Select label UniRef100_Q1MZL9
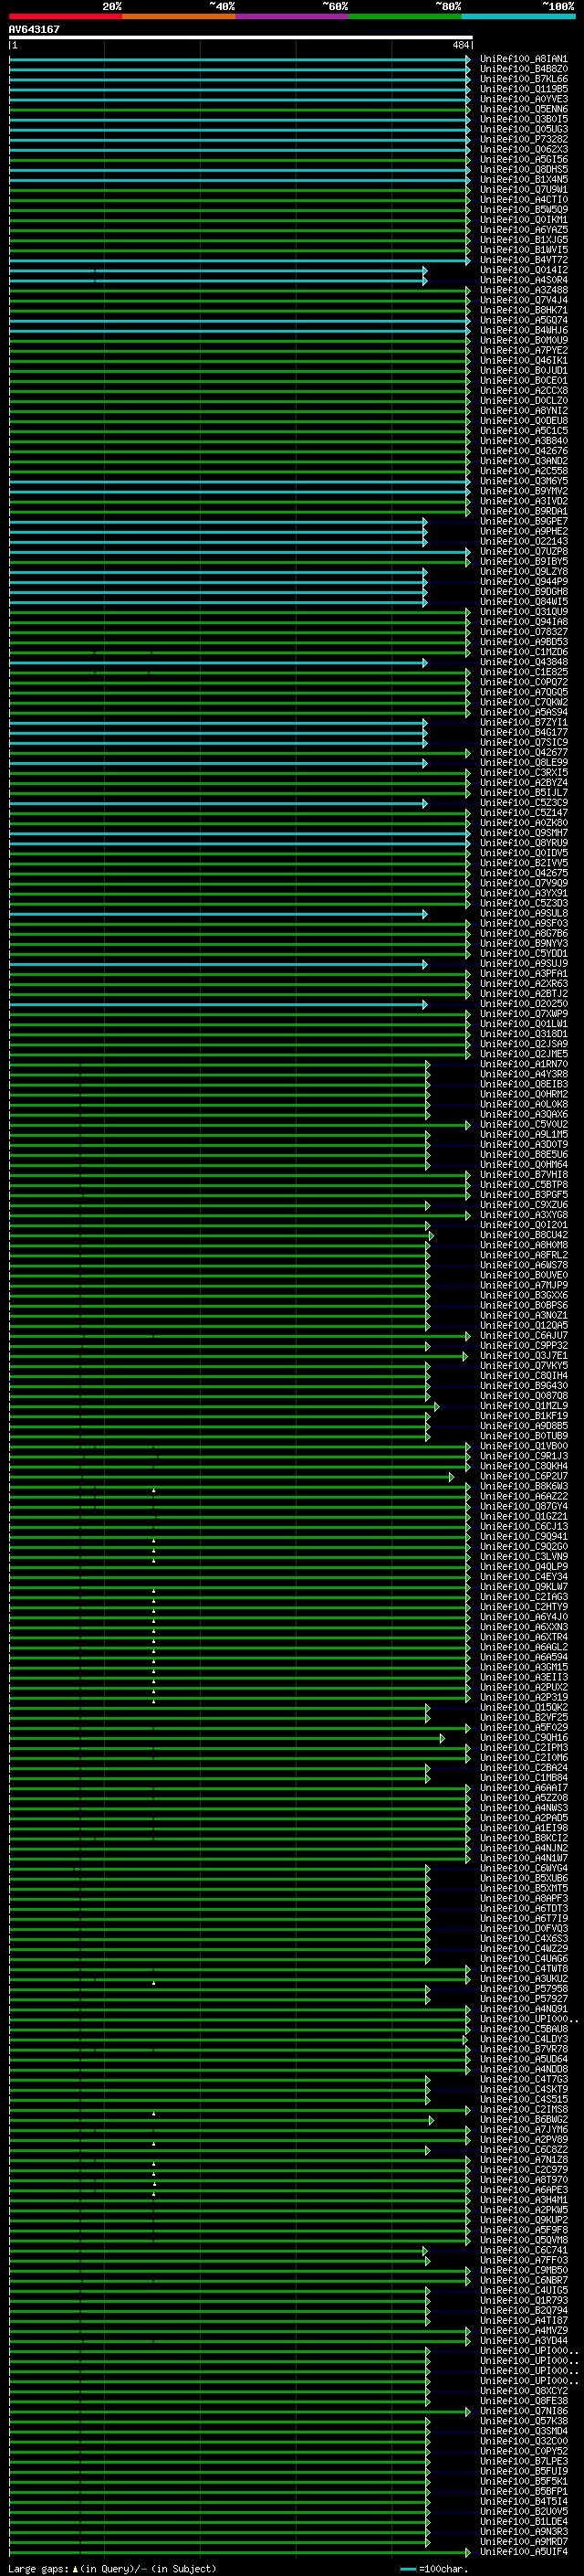The width and height of the screenshot is (584, 2576). 523,1406
